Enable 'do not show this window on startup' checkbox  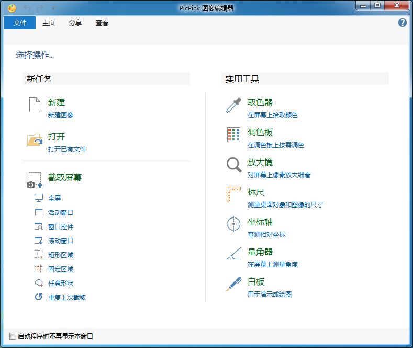click(x=13, y=336)
